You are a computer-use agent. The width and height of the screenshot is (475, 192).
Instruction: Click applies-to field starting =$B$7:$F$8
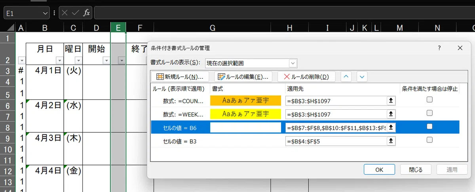pyautogui.click(x=336, y=127)
